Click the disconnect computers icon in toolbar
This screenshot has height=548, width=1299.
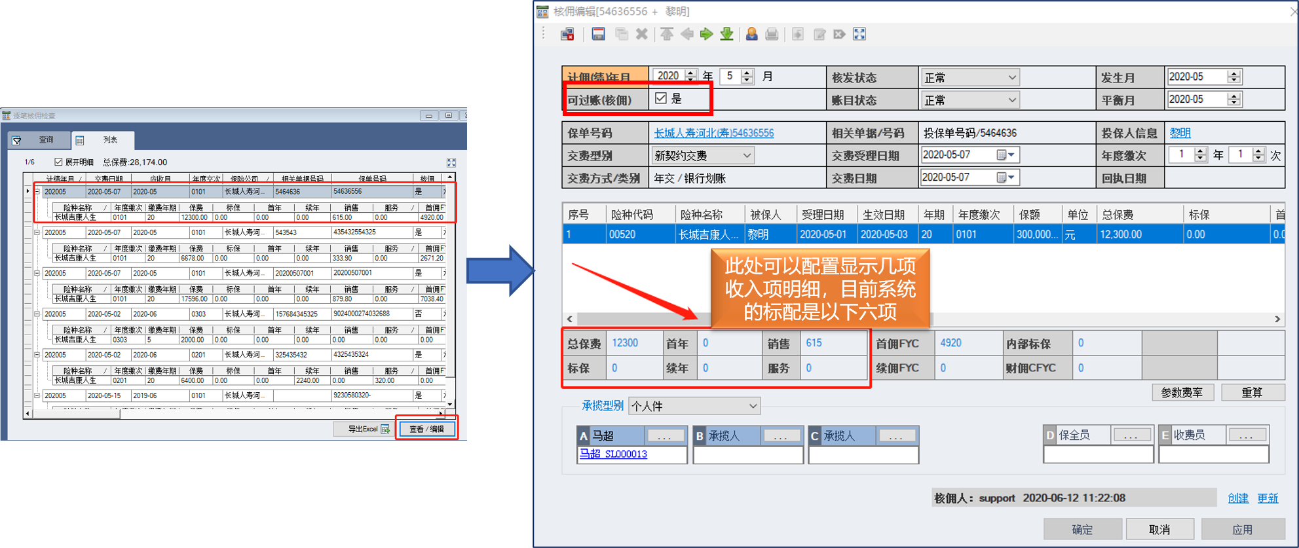pos(567,34)
